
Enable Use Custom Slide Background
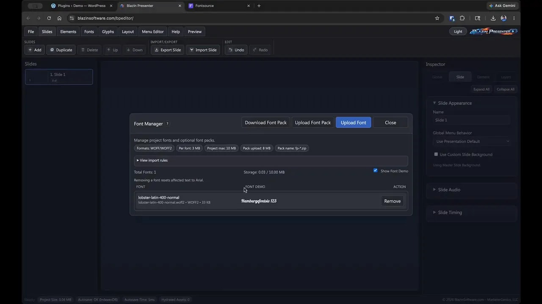click(x=436, y=154)
